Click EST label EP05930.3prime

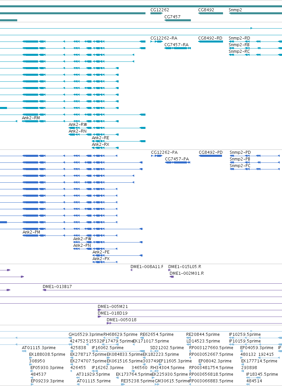click(x=47, y=367)
